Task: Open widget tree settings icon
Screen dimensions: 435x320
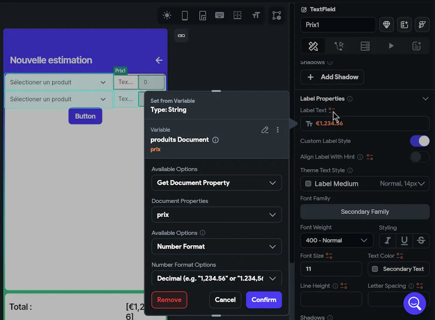Action: pyautogui.click(x=277, y=15)
